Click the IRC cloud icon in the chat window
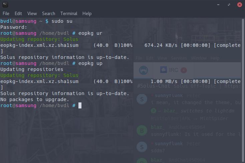 (x=164, y=70)
